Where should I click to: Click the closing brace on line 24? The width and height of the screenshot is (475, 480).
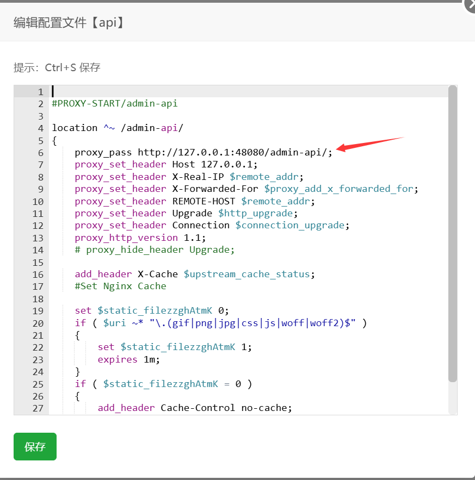77,372
